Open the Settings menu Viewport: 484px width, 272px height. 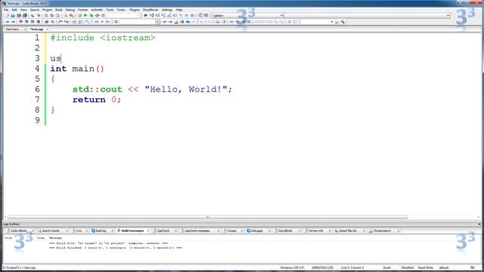[x=167, y=10]
